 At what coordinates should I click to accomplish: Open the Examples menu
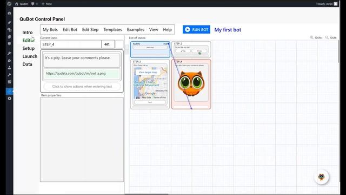point(136,30)
